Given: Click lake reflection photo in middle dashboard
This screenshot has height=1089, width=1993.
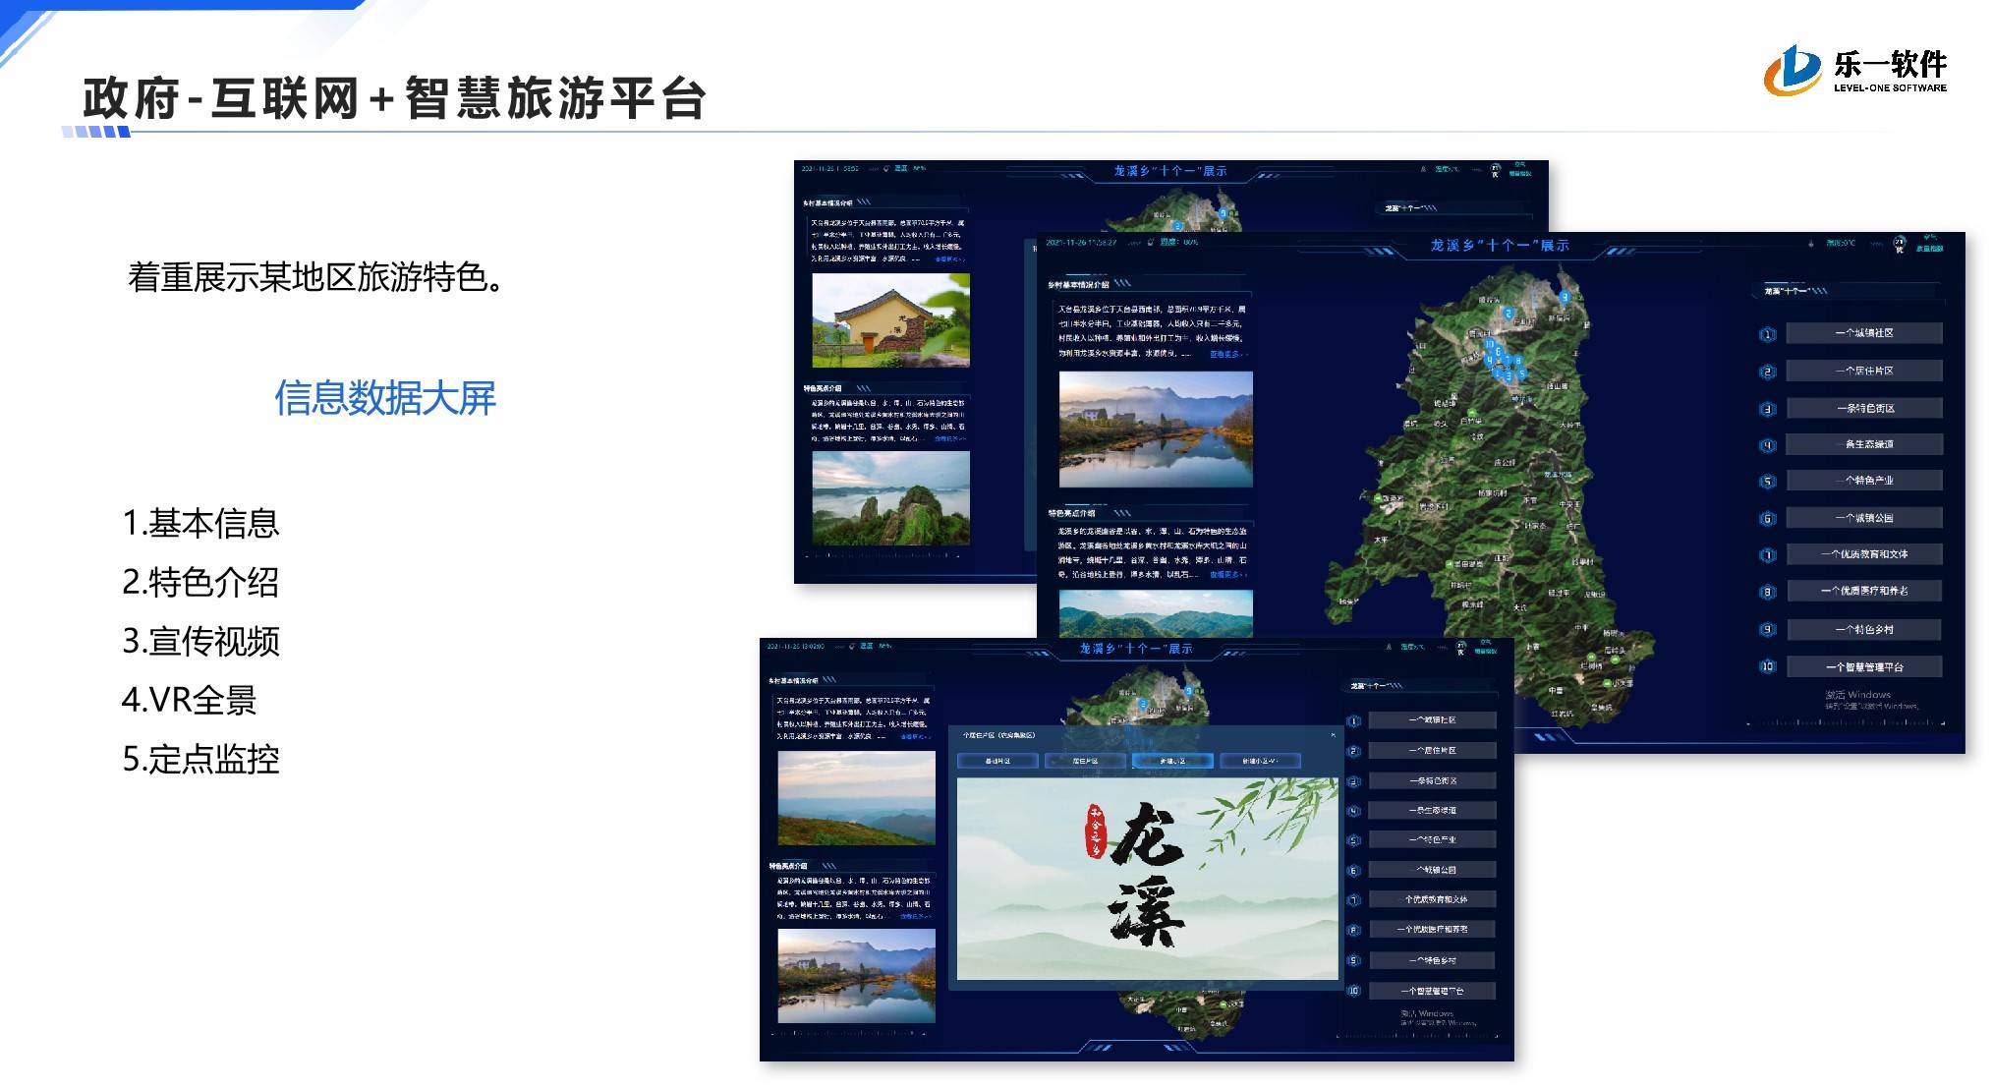Looking at the screenshot, I should pyautogui.click(x=1156, y=429).
